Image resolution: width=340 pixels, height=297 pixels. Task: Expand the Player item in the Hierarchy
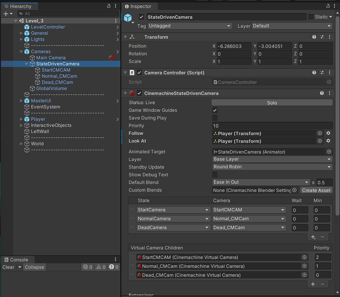click(x=21, y=119)
